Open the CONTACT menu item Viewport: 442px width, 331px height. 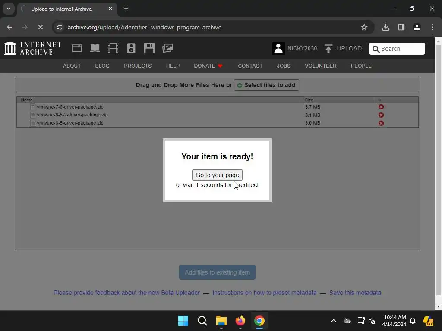(250, 66)
